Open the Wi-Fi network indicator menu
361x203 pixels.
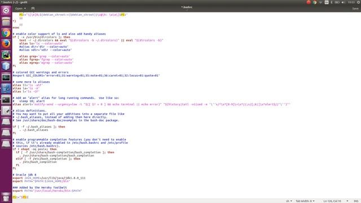(x=320, y=2)
